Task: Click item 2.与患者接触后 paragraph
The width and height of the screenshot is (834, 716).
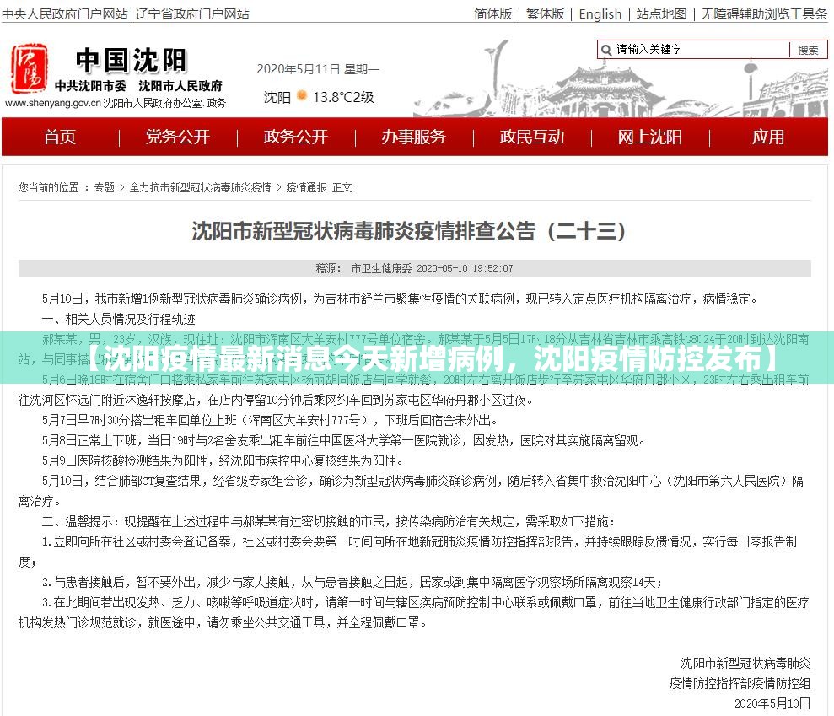Action: (352, 582)
